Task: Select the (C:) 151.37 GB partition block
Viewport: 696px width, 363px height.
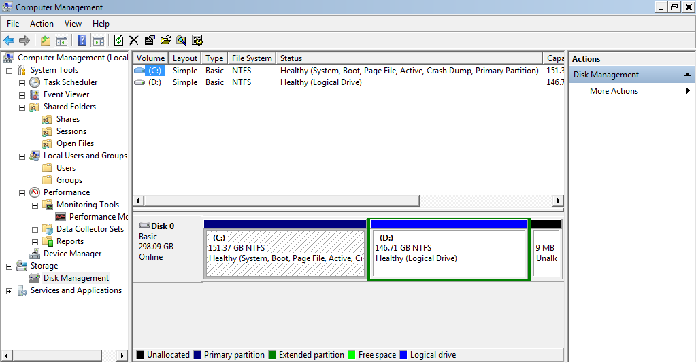Action: pos(285,249)
